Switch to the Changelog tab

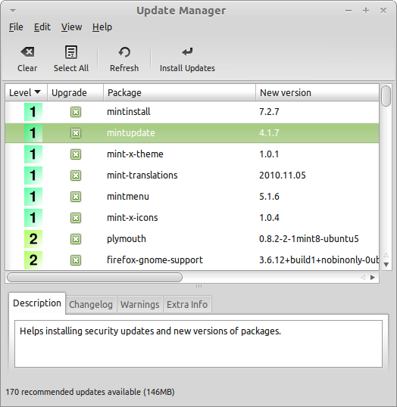click(x=91, y=304)
